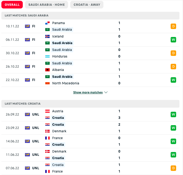Click win badge for Austria vs Croatia
The height and width of the screenshot is (175, 183).
point(173,114)
